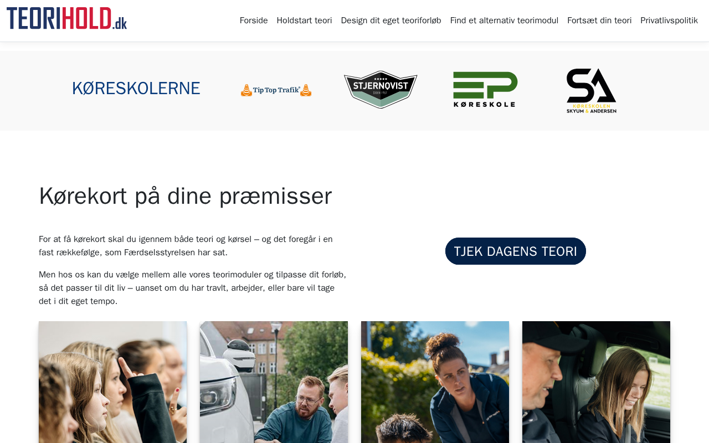Click the TJEK DAGENS TEORI button
The image size is (709, 443).
(x=516, y=251)
